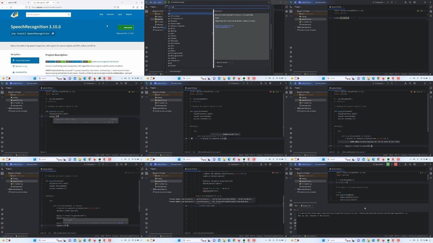Open pythonProject dropdown in engine.say autocomplete window

pyautogui.click(x=17, y=83)
